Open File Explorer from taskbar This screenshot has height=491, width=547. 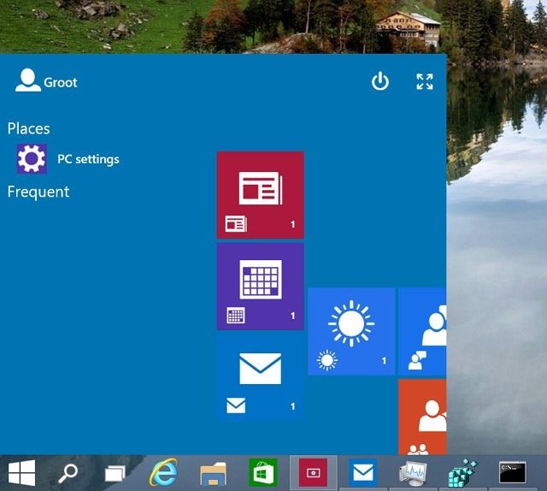213,472
